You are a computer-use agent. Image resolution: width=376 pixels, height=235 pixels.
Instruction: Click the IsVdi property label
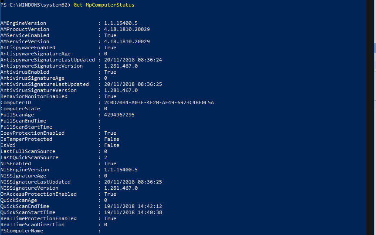click(8, 145)
